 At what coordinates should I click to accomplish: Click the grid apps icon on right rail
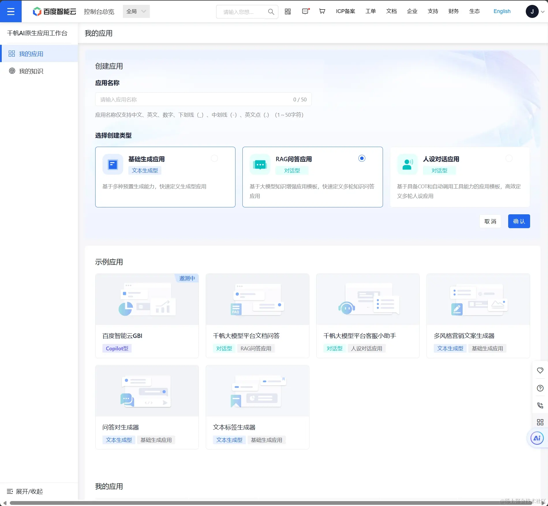click(x=540, y=422)
